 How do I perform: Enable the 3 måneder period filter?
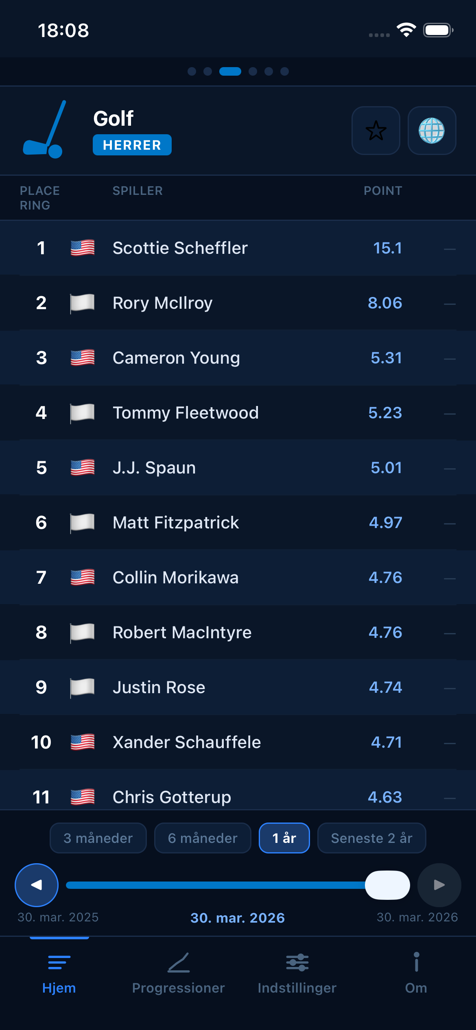point(98,838)
